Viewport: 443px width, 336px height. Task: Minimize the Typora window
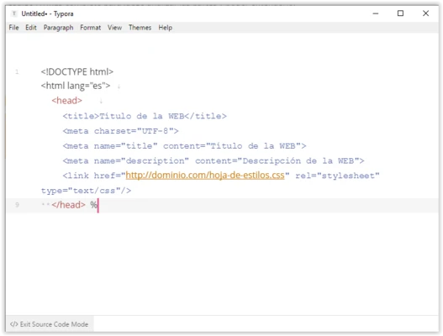click(376, 13)
